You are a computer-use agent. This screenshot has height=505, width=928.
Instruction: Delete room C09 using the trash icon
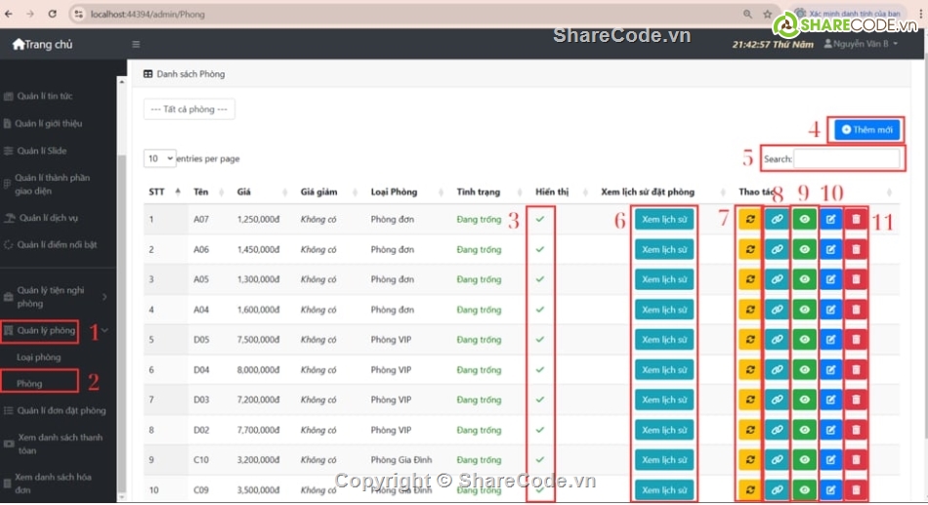point(856,490)
